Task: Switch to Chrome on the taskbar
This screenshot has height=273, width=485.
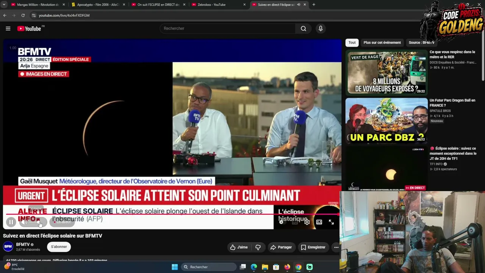Action: [x=299, y=267]
